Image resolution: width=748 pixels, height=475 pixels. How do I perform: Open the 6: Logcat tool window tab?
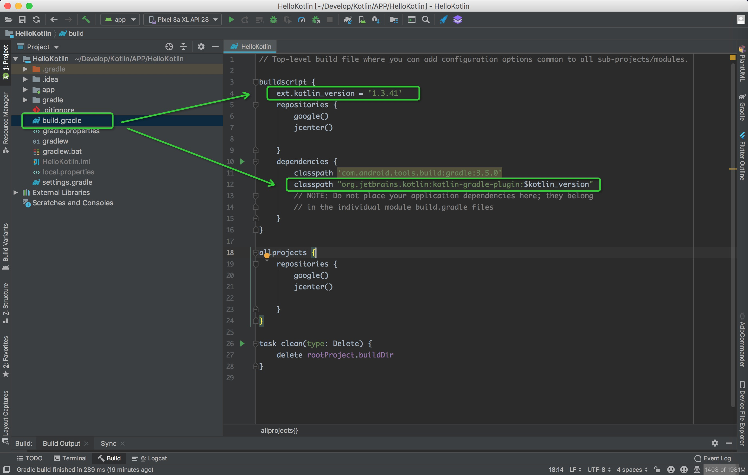[x=150, y=458]
